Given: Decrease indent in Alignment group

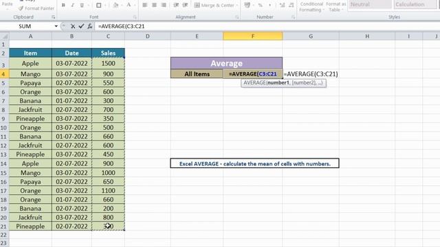Looking at the screenshot, I should pos(176,5).
